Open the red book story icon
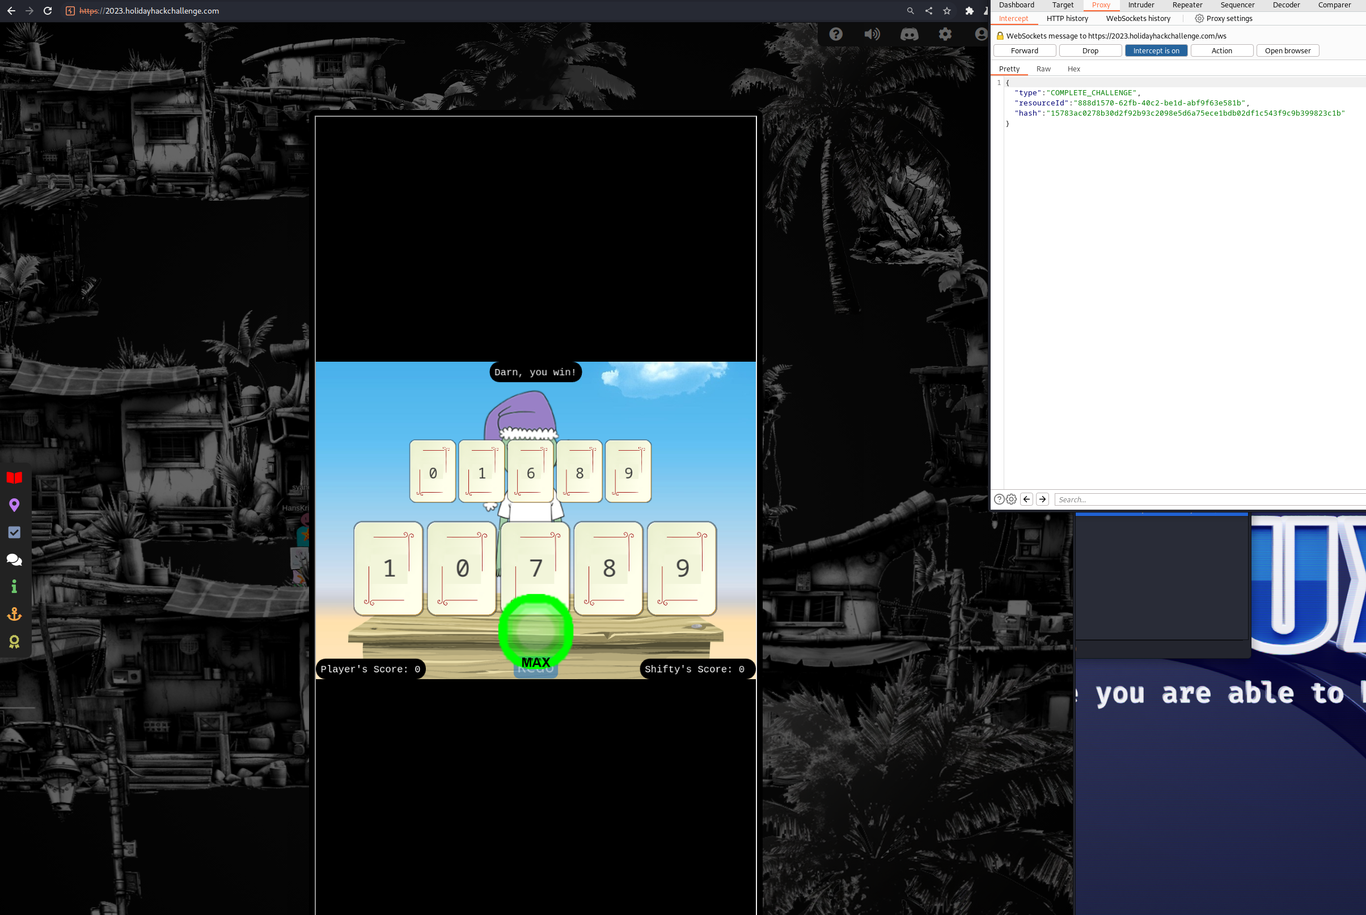The height and width of the screenshot is (915, 1366). coord(14,478)
